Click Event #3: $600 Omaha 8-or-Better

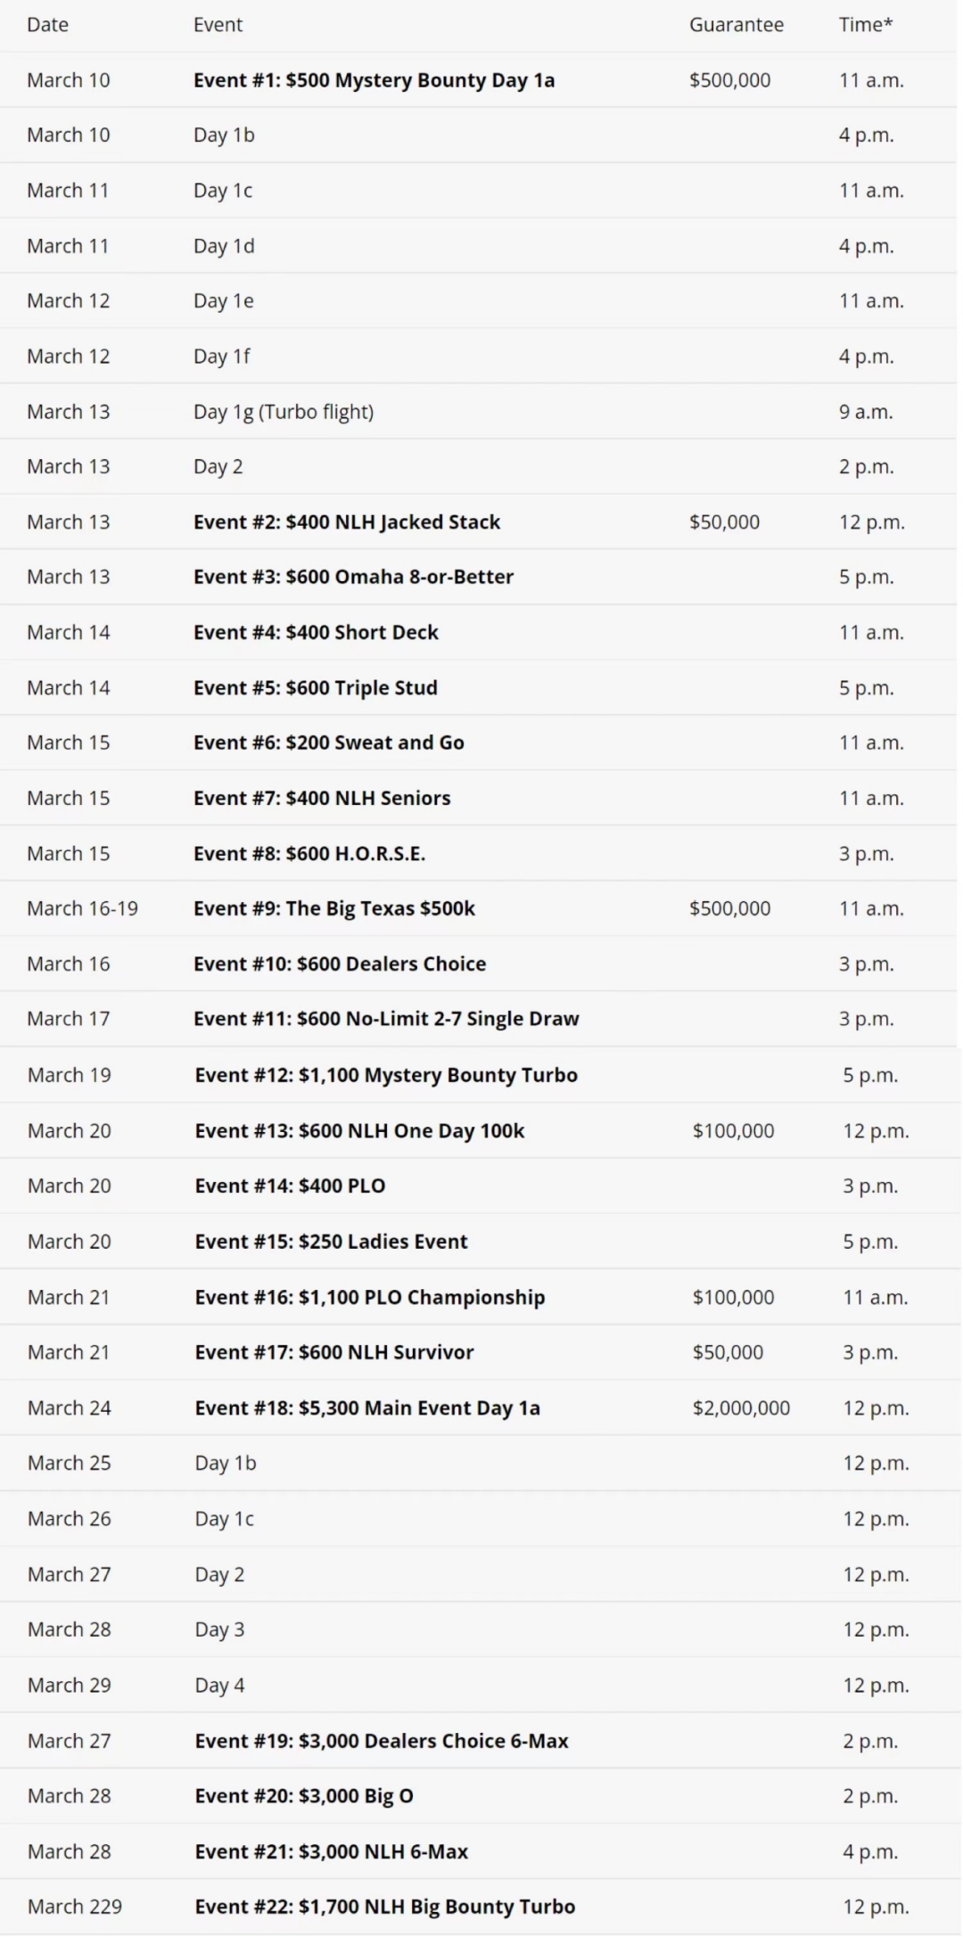[x=353, y=577]
